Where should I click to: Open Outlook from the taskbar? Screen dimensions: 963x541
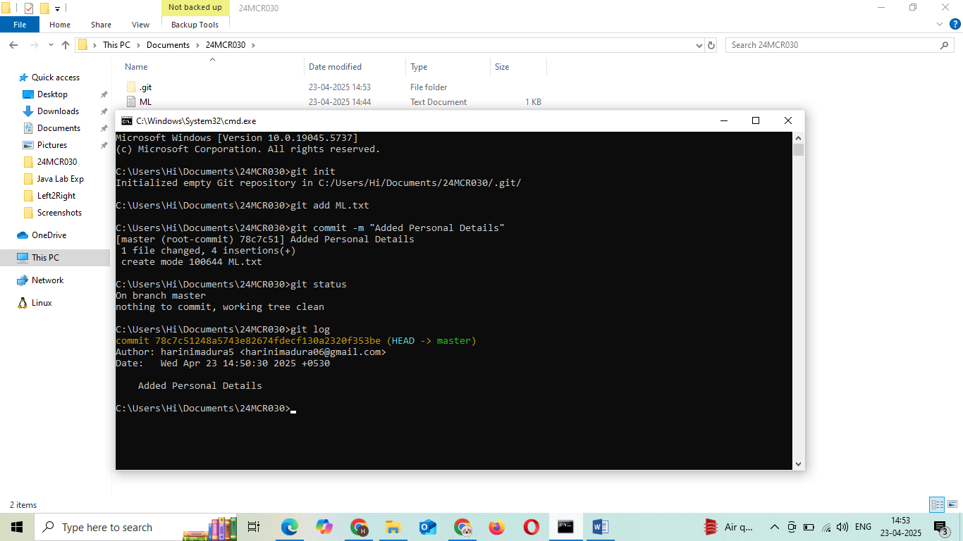(428, 527)
